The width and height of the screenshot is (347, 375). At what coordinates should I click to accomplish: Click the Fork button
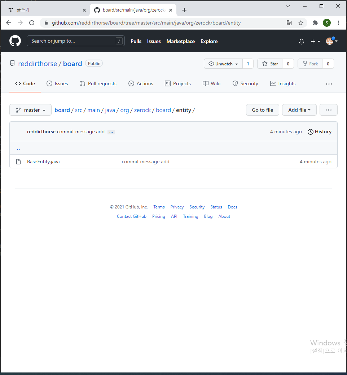click(310, 64)
